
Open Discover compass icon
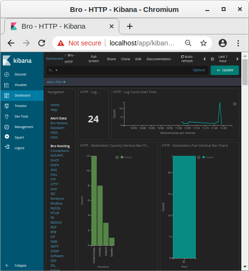(7, 75)
